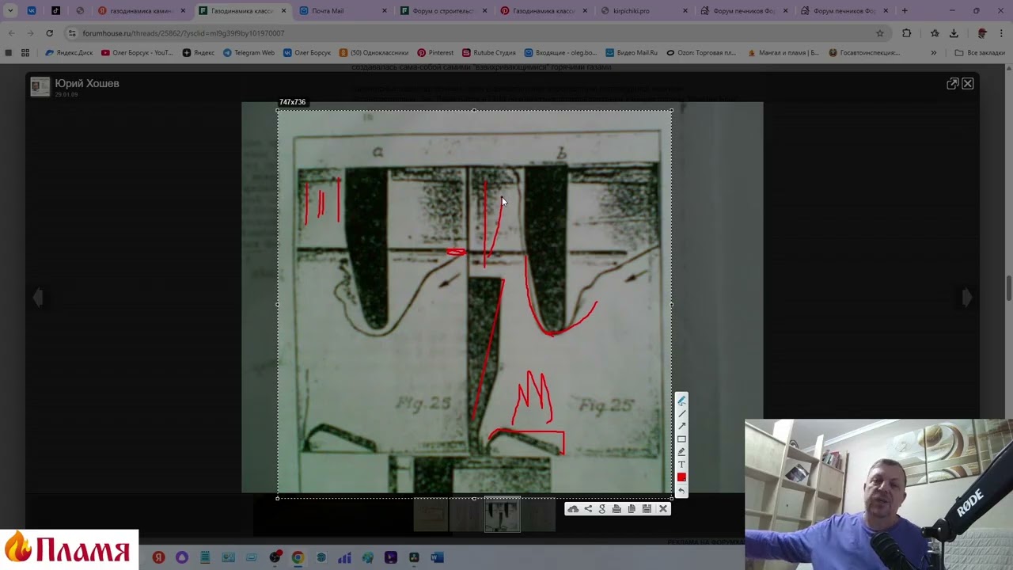Select the Lightshot line tool
Viewport: 1013px width, 570px height.
681,414
